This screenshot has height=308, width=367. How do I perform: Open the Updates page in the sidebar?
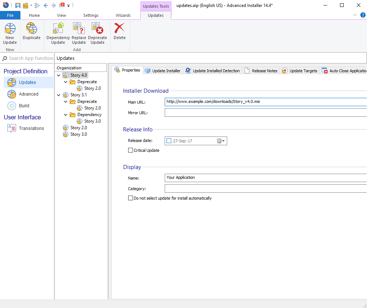click(x=28, y=82)
